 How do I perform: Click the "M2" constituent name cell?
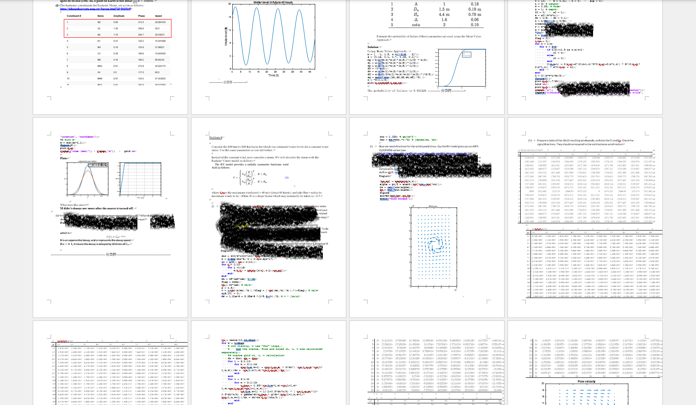[99, 22]
